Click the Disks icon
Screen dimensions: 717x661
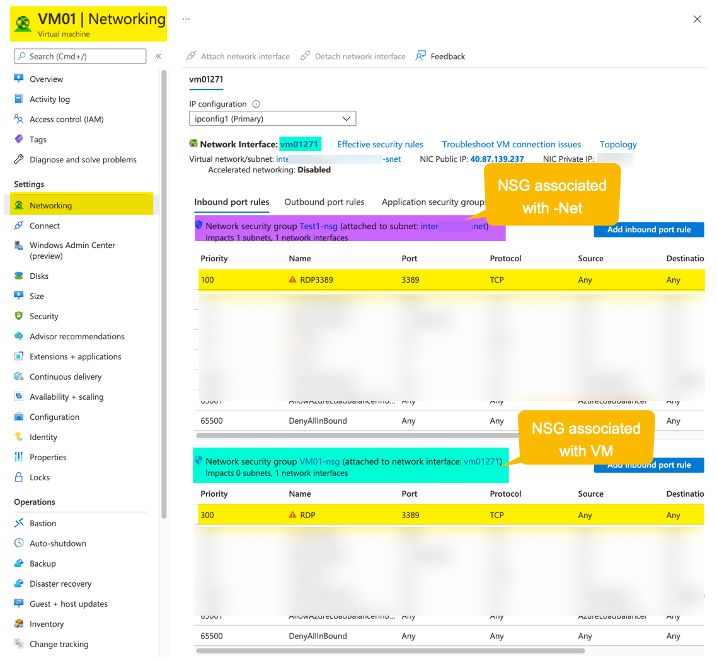coord(19,276)
